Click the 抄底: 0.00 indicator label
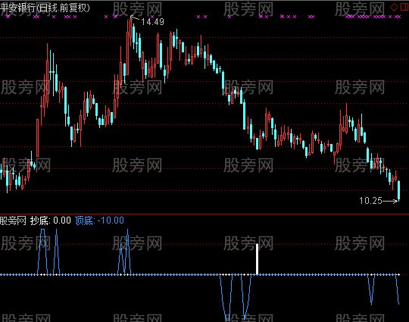The height and width of the screenshot is (322, 409). (x=50, y=220)
